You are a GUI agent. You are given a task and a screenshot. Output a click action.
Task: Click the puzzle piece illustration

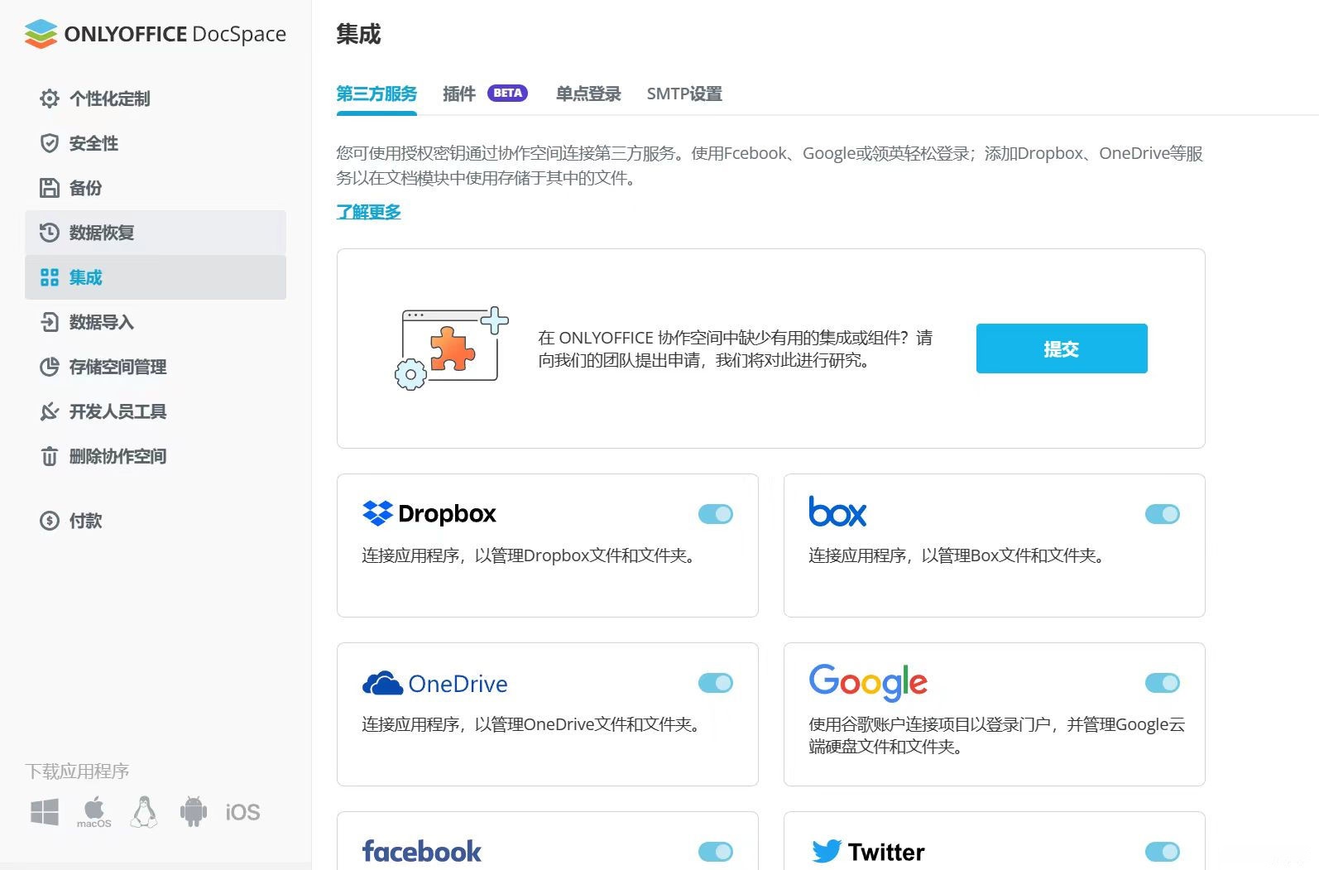tap(451, 348)
